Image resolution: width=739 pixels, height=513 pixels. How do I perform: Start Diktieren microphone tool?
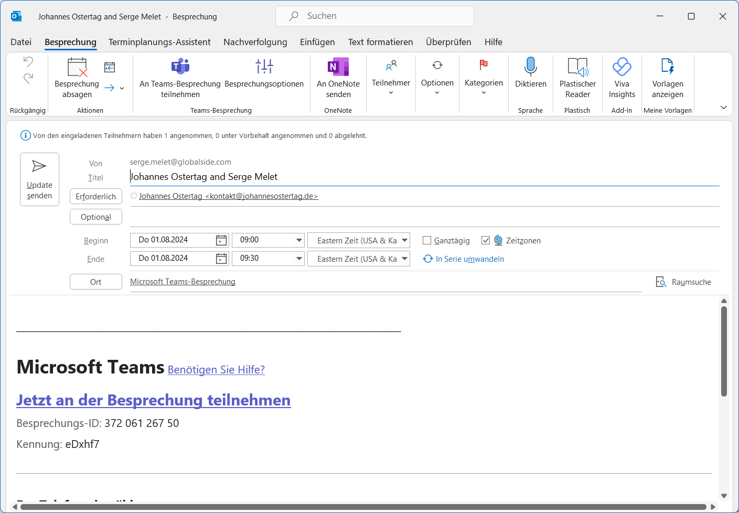(x=530, y=67)
